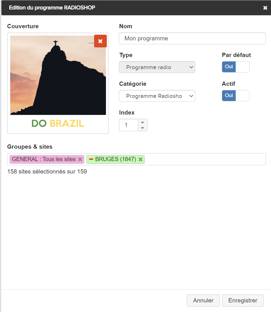The image size is (271, 312).
Task: Click the Index number field
Action: click(x=129, y=125)
